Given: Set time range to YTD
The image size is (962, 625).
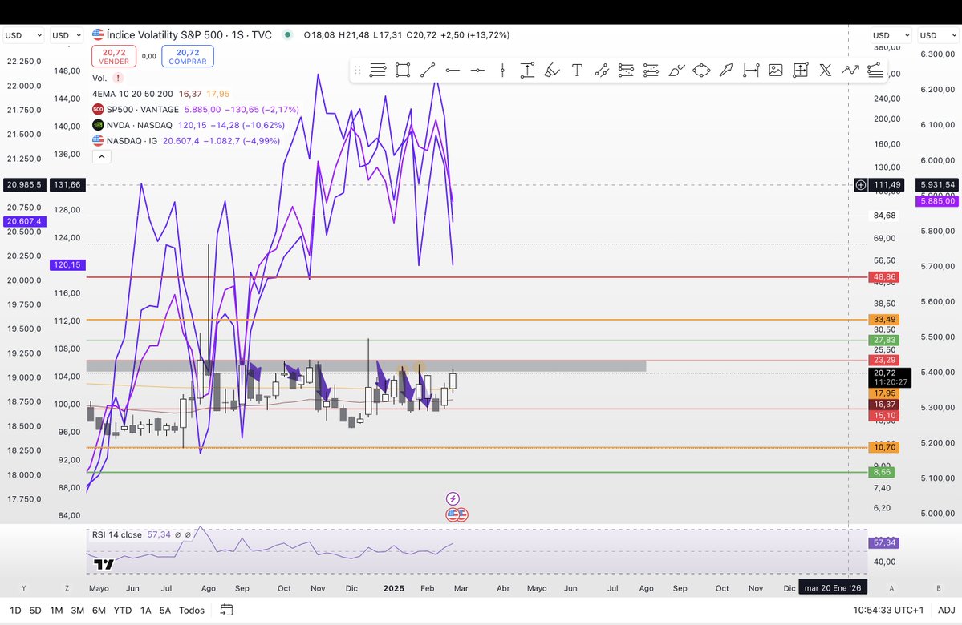Looking at the screenshot, I should [123, 611].
